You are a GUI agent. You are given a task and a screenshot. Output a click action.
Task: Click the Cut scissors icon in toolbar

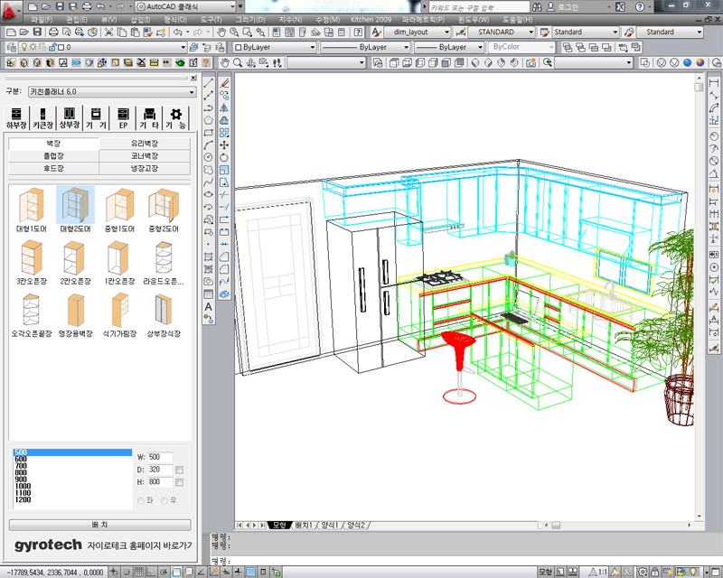(108, 32)
